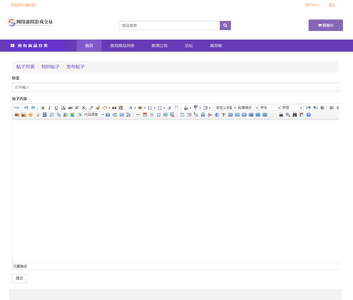Image resolution: width=353 pixels, height=300 pixels.
Task: Click the format eraser icon
Action: pos(91,108)
